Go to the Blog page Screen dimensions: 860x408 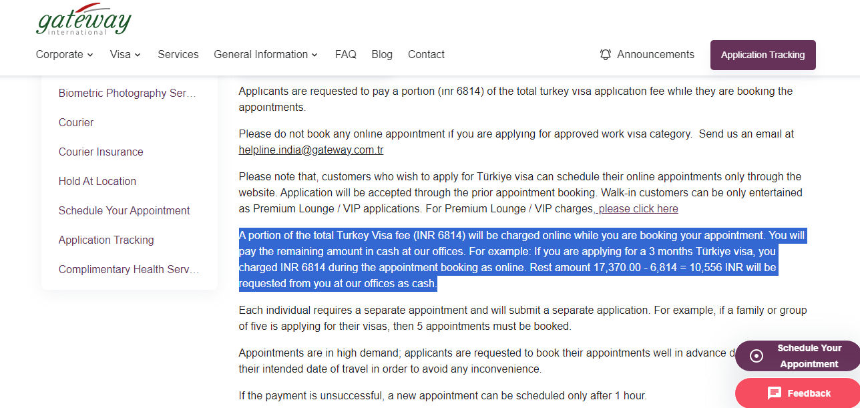(x=382, y=55)
